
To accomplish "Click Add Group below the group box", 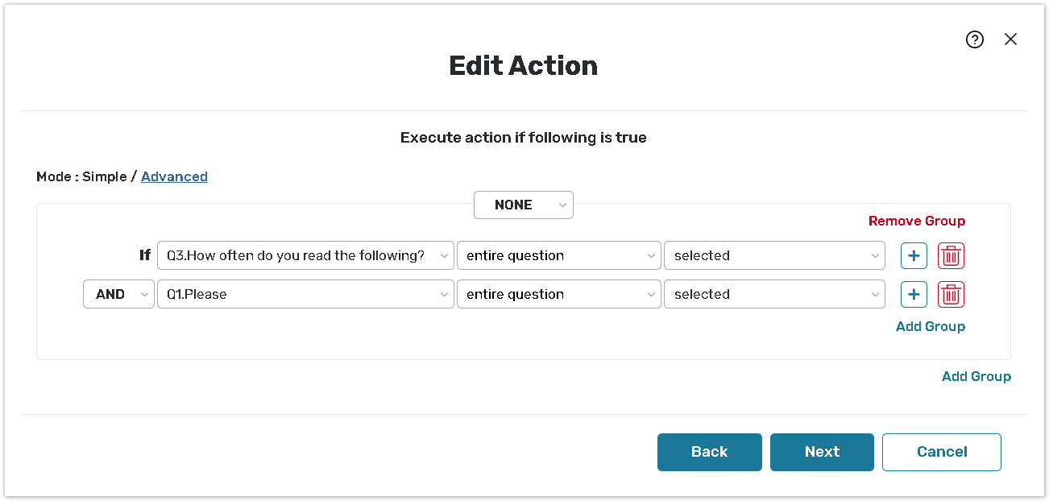I will (x=976, y=376).
